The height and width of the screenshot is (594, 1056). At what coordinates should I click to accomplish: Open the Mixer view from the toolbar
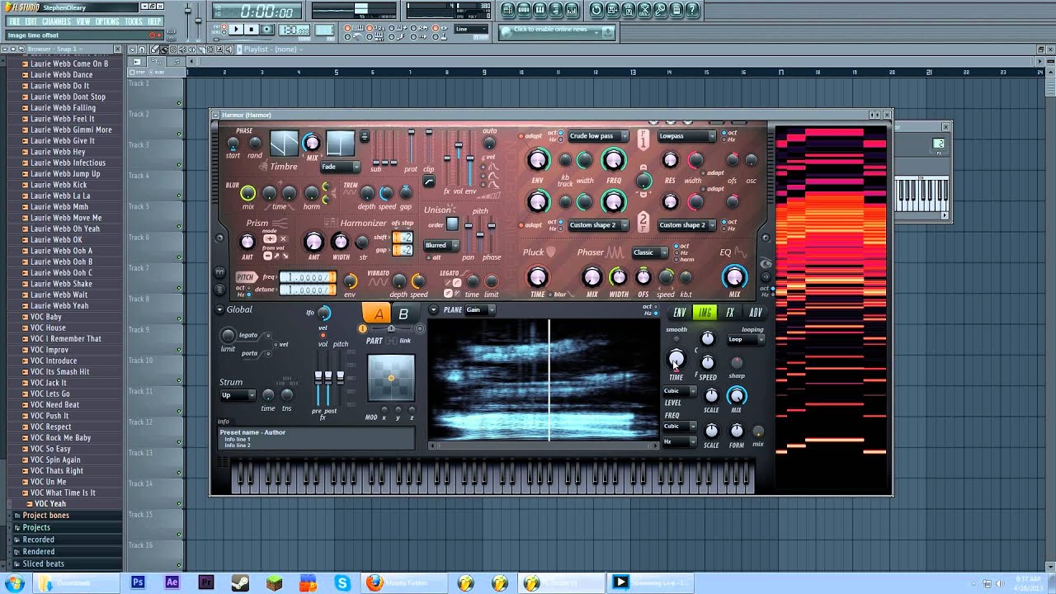tap(573, 11)
